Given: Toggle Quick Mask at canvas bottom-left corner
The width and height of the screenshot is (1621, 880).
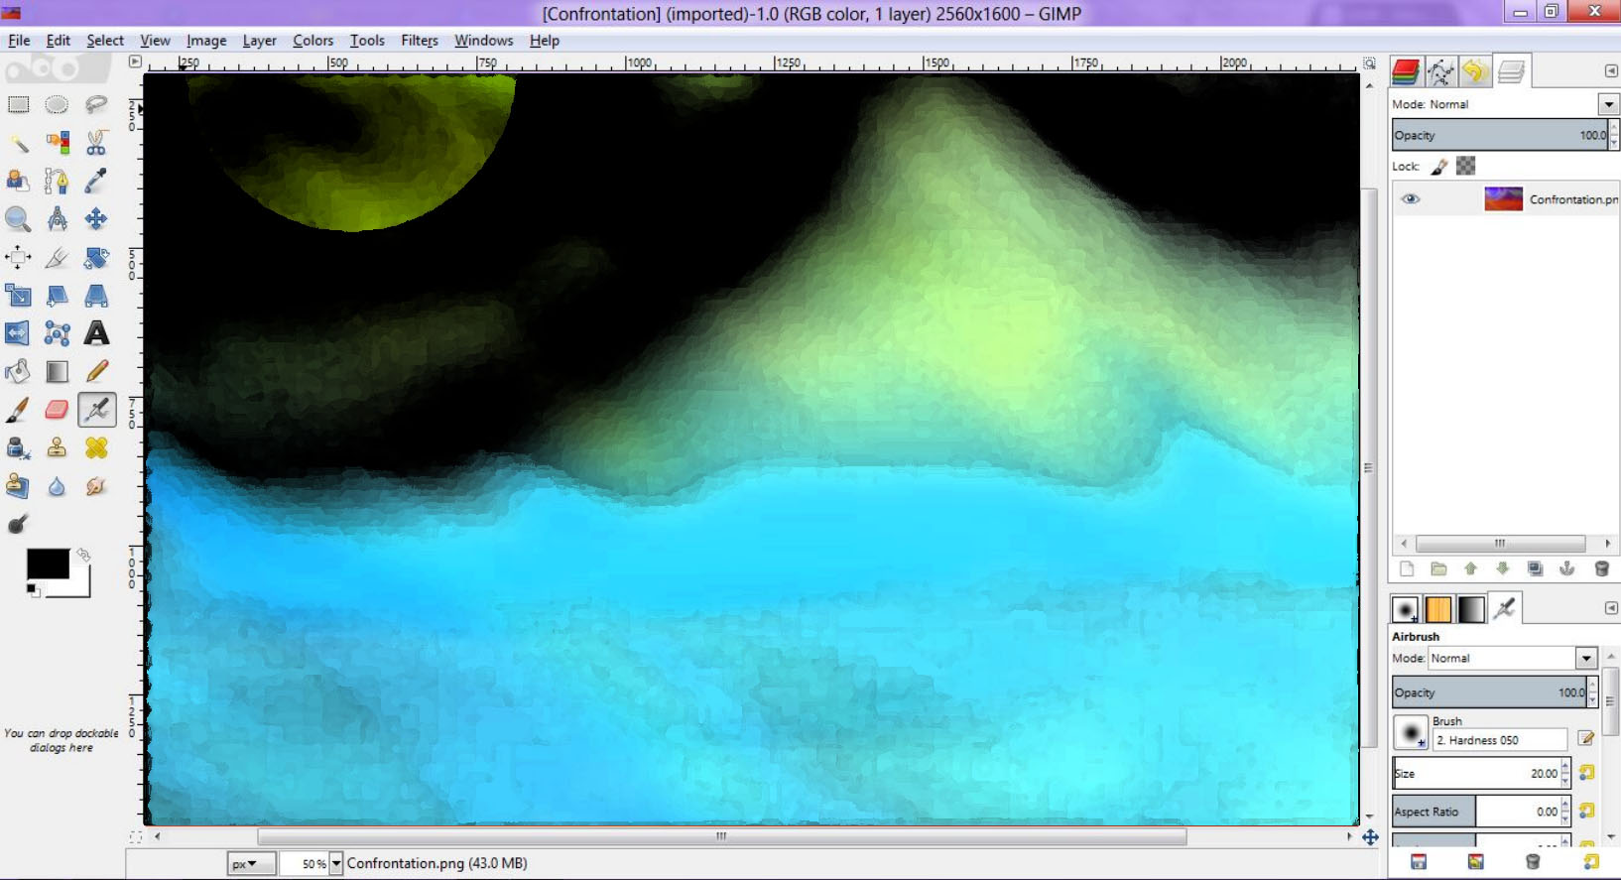Looking at the screenshot, I should coord(136,837).
